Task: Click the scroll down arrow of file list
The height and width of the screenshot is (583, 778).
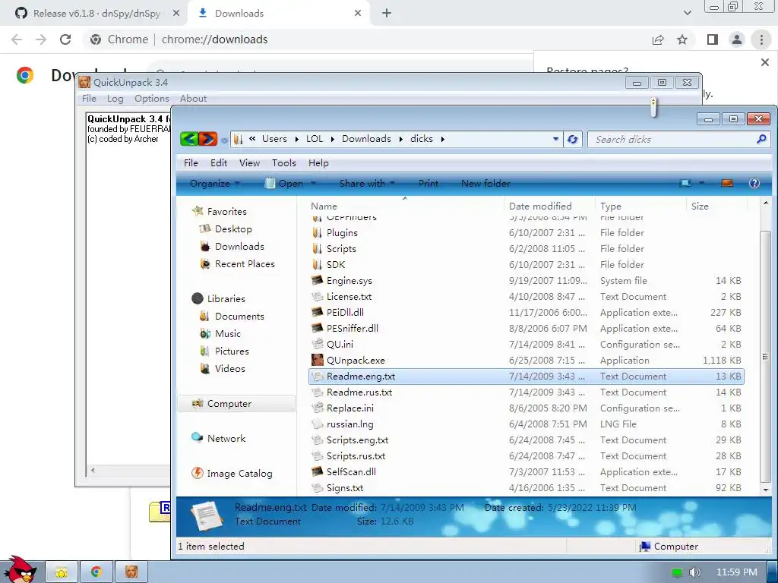Action: tap(766, 490)
